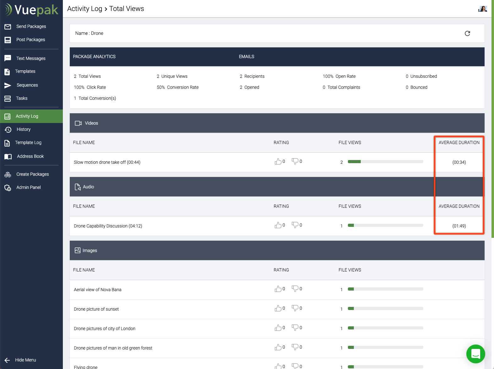
Task: Click the Vuepak logo
Action: [x=31, y=10]
